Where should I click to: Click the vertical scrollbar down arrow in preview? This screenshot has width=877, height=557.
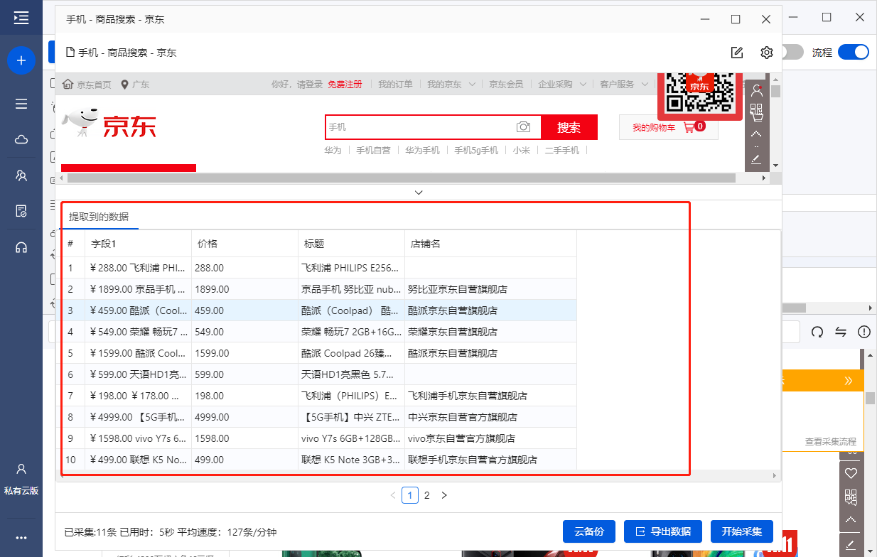click(x=775, y=165)
